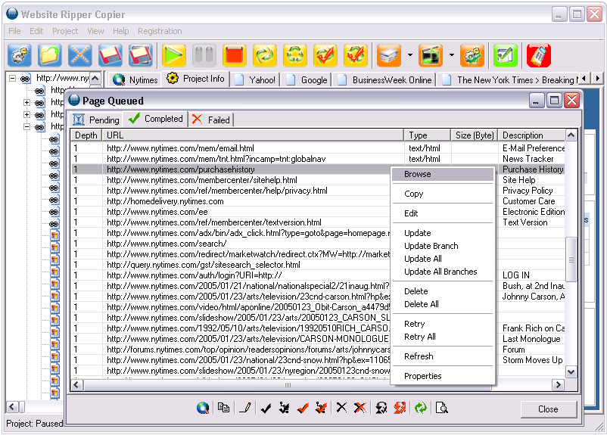This screenshot has width=607, height=435.
Task: Click the red hourglass retry all icon
Action: pos(400,408)
